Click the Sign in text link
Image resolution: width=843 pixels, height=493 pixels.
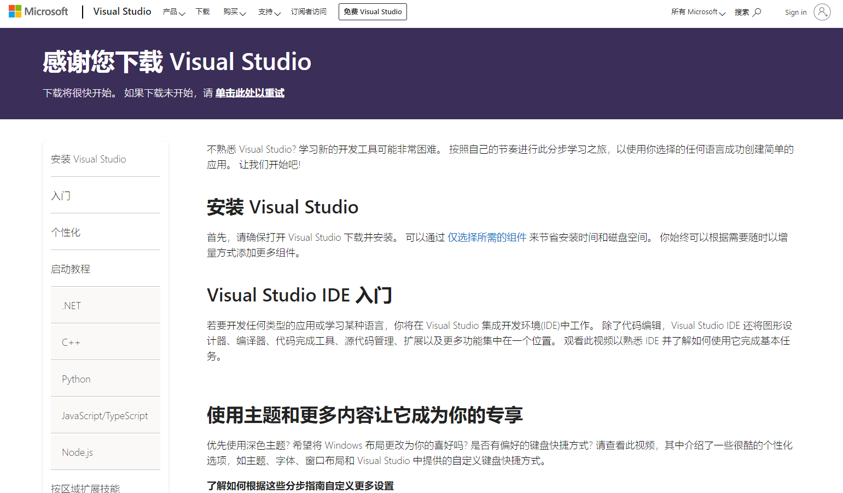pyautogui.click(x=795, y=12)
